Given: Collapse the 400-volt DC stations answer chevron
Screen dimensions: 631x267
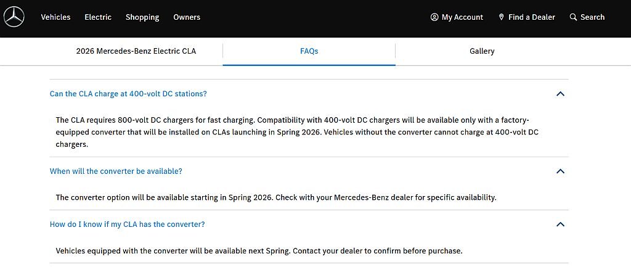Looking at the screenshot, I should pos(560,94).
